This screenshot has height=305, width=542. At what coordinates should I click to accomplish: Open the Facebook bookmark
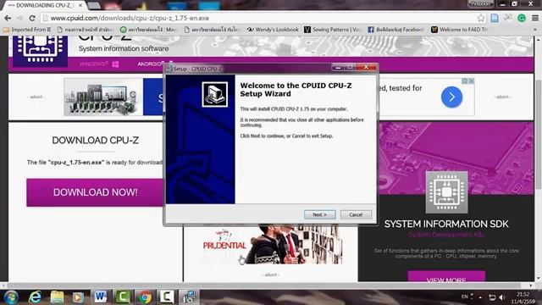coord(395,30)
